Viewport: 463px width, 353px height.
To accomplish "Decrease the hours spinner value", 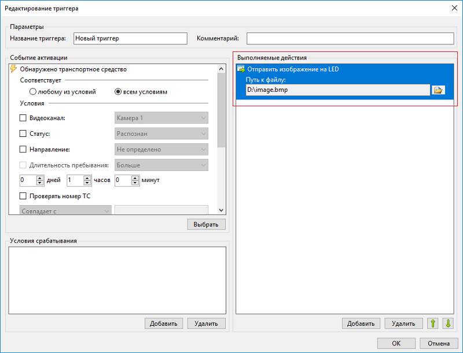I will pos(87,183).
